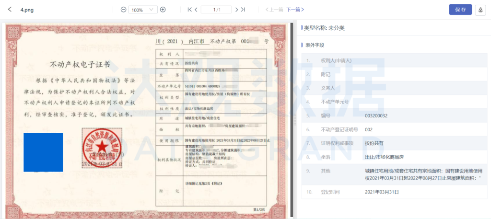The height and width of the screenshot is (219, 491).
Task: Select the 登记时间 field 2021年03月31日
Action: coord(382,192)
